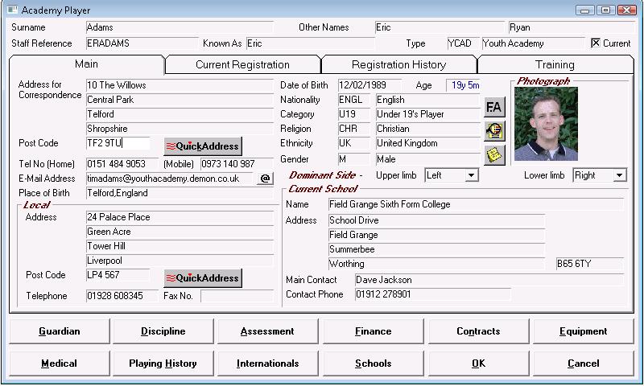
Task: Click the Date of Birth field
Action: pyautogui.click(x=369, y=85)
